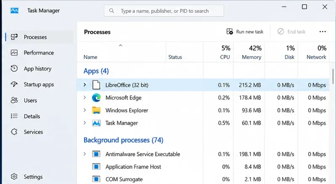Click the Microsoft Edge logo icon
The height and width of the screenshot is (184, 336).
(96, 97)
